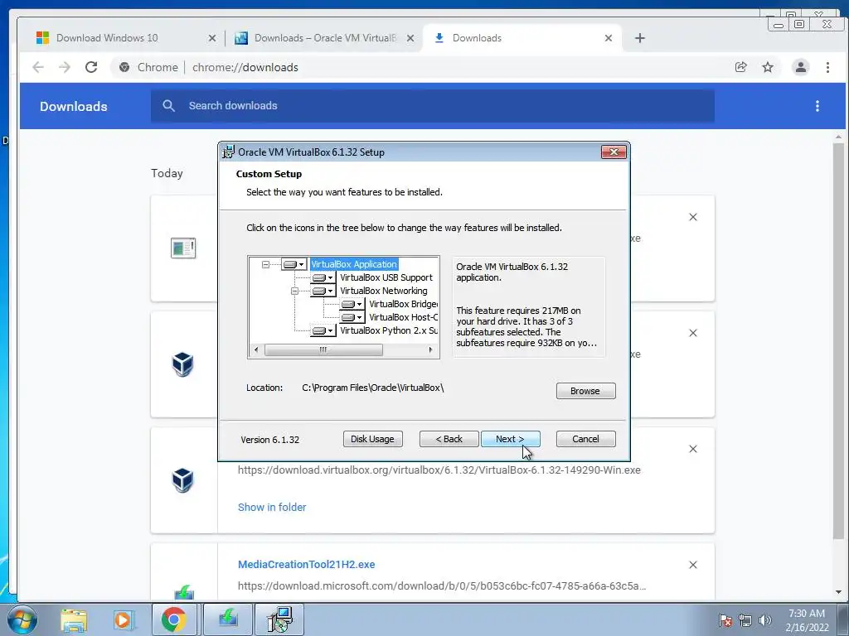849x636 pixels.
Task: Click the address bar showing chrome://downloads
Action: point(245,67)
